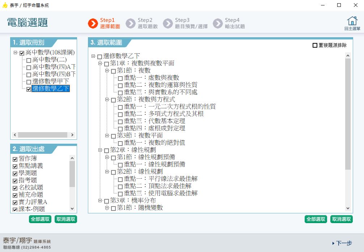Click the Step3 gray arrow icon
364x252 pixels.
[168, 23]
